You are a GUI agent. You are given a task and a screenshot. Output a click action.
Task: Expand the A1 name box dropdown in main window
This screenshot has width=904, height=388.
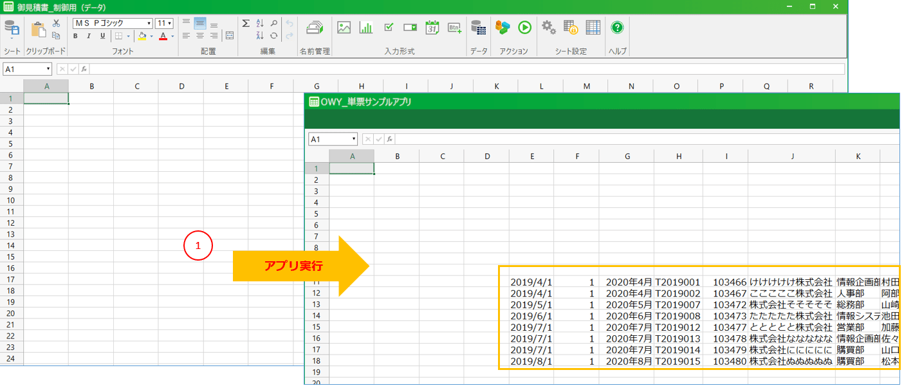point(48,69)
